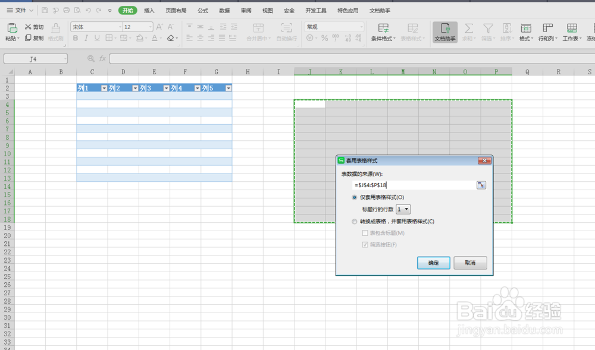Click the Rows and Columns (行和列) icon
595x350 pixels.
pyautogui.click(x=547, y=29)
